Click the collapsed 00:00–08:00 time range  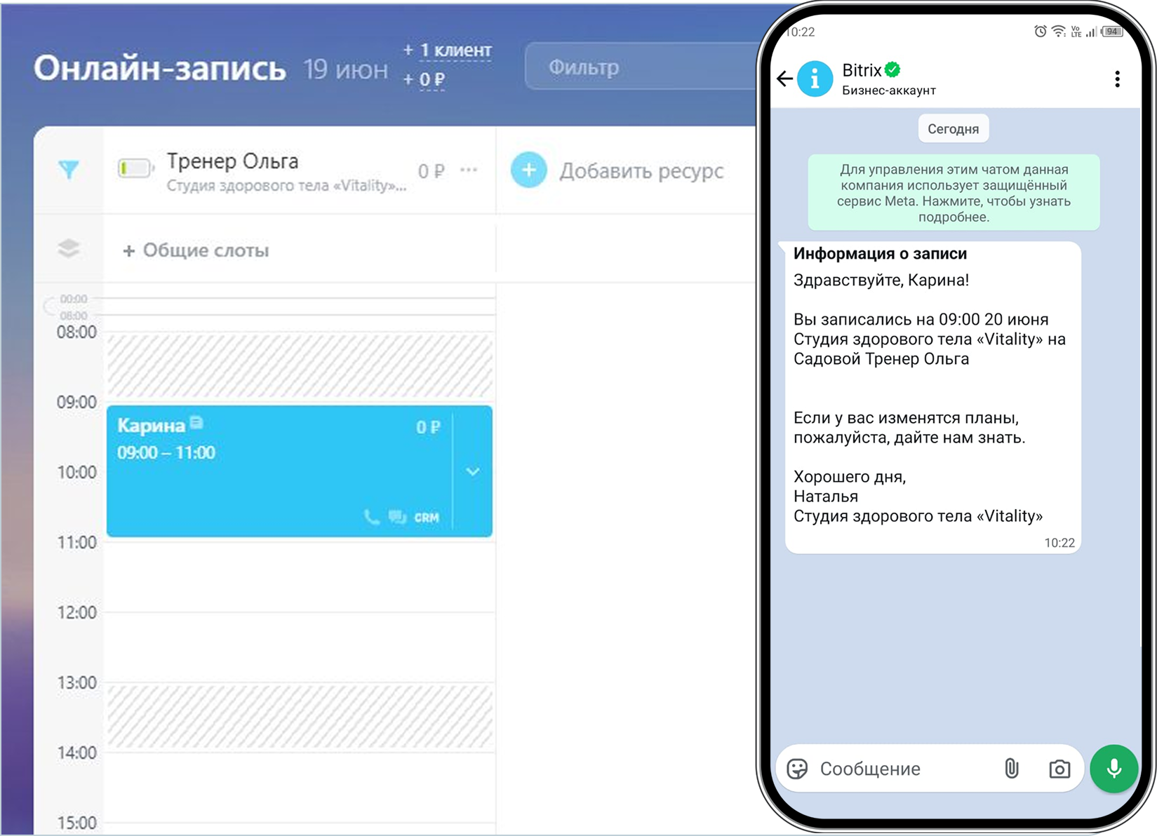click(x=74, y=307)
